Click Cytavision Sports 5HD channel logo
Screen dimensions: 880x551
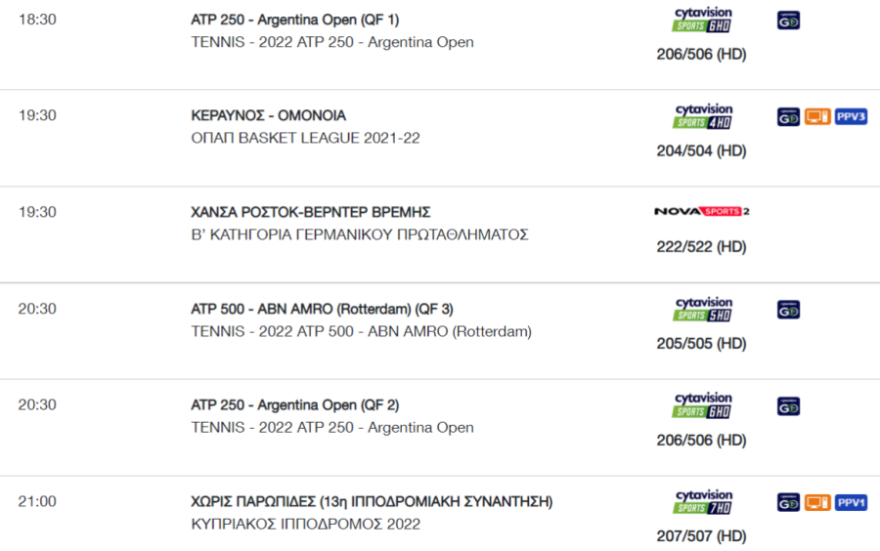click(x=701, y=310)
